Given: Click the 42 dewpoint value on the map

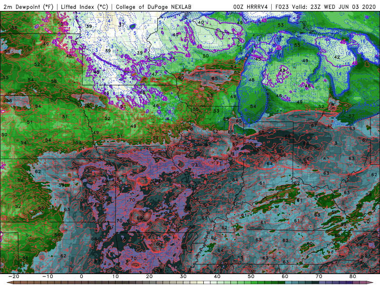Looking at the screenshot, I should (x=337, y=57).
